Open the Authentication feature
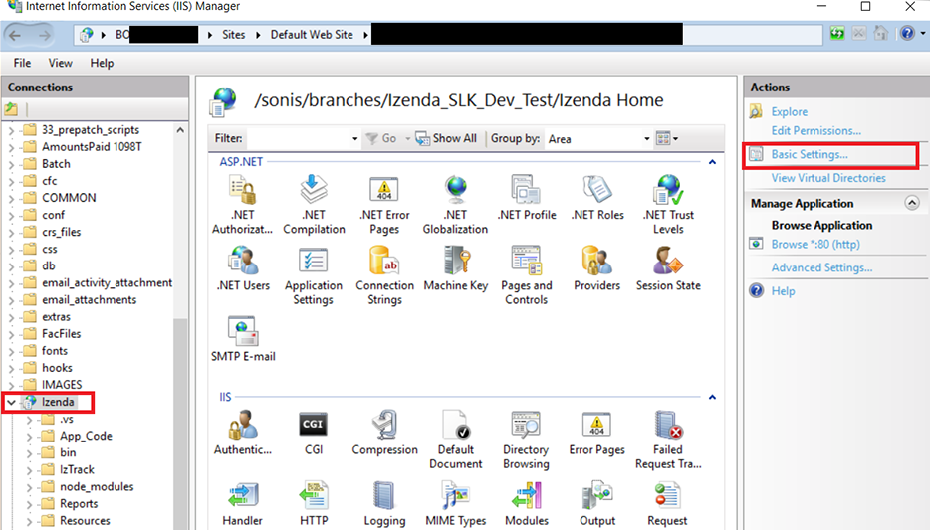930x530 pixels. [x=243, y=433]
